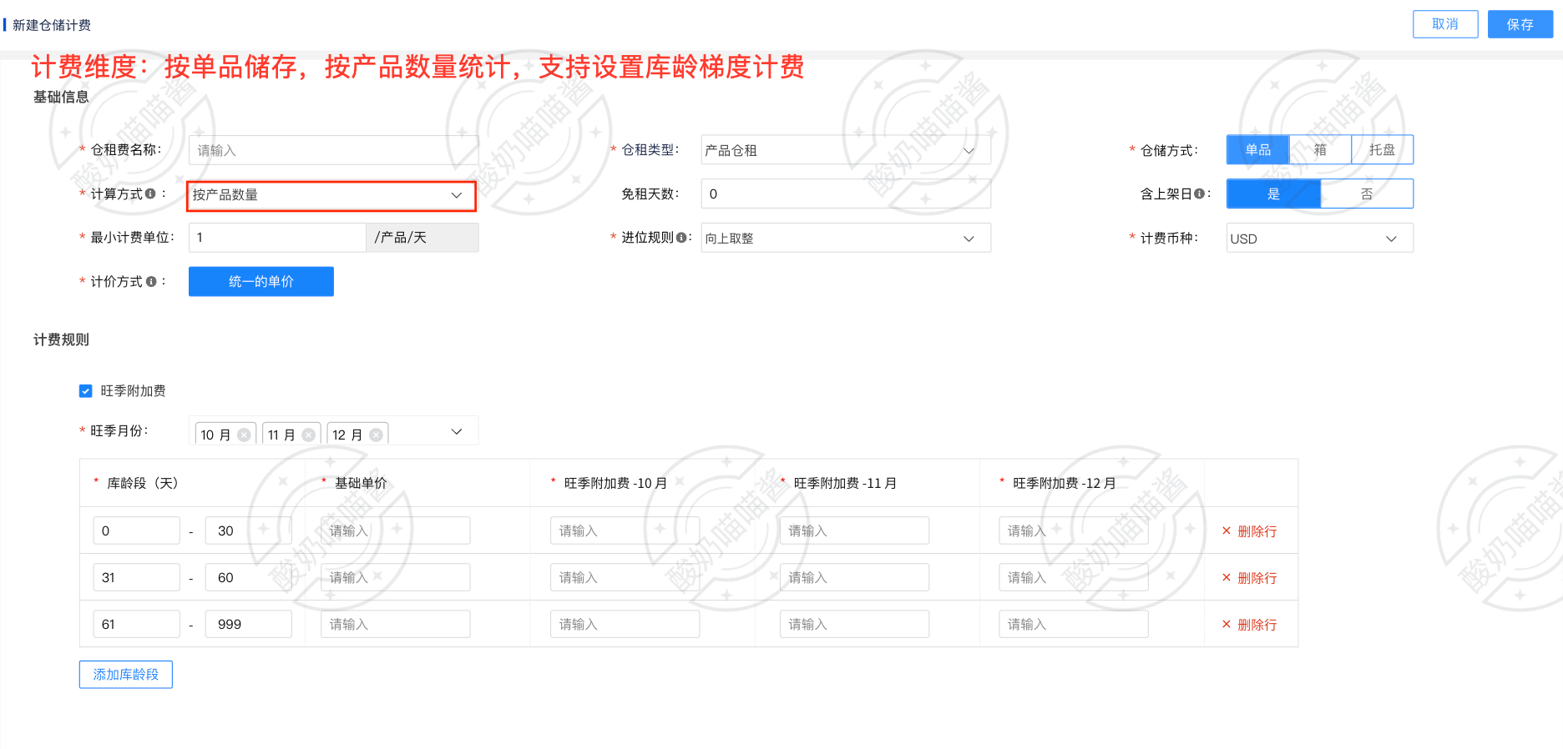The height and width of the screenshot is (749, 1563).
Task: Open the 计算方式 dropdown showing 按产品数量
Action: click(331, 195)
